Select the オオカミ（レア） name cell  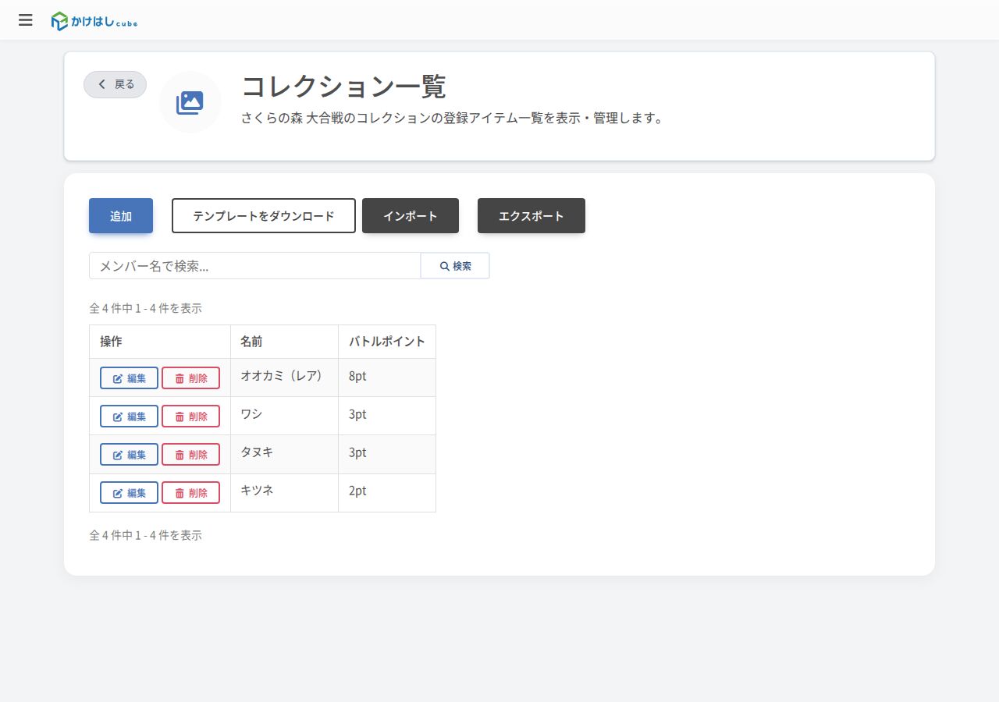(285, 378)
